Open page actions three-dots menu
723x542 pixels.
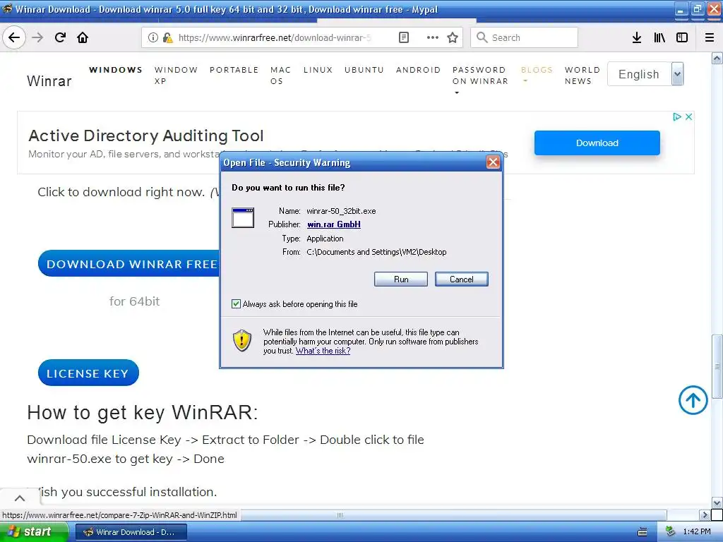pos(433,37)
